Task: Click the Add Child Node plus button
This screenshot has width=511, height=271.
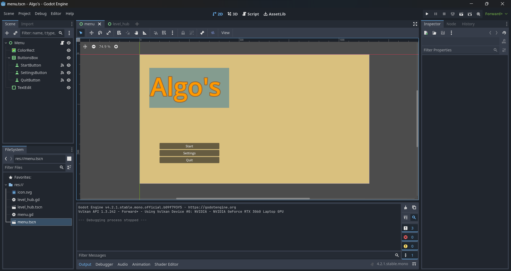Action: (7, 33)
